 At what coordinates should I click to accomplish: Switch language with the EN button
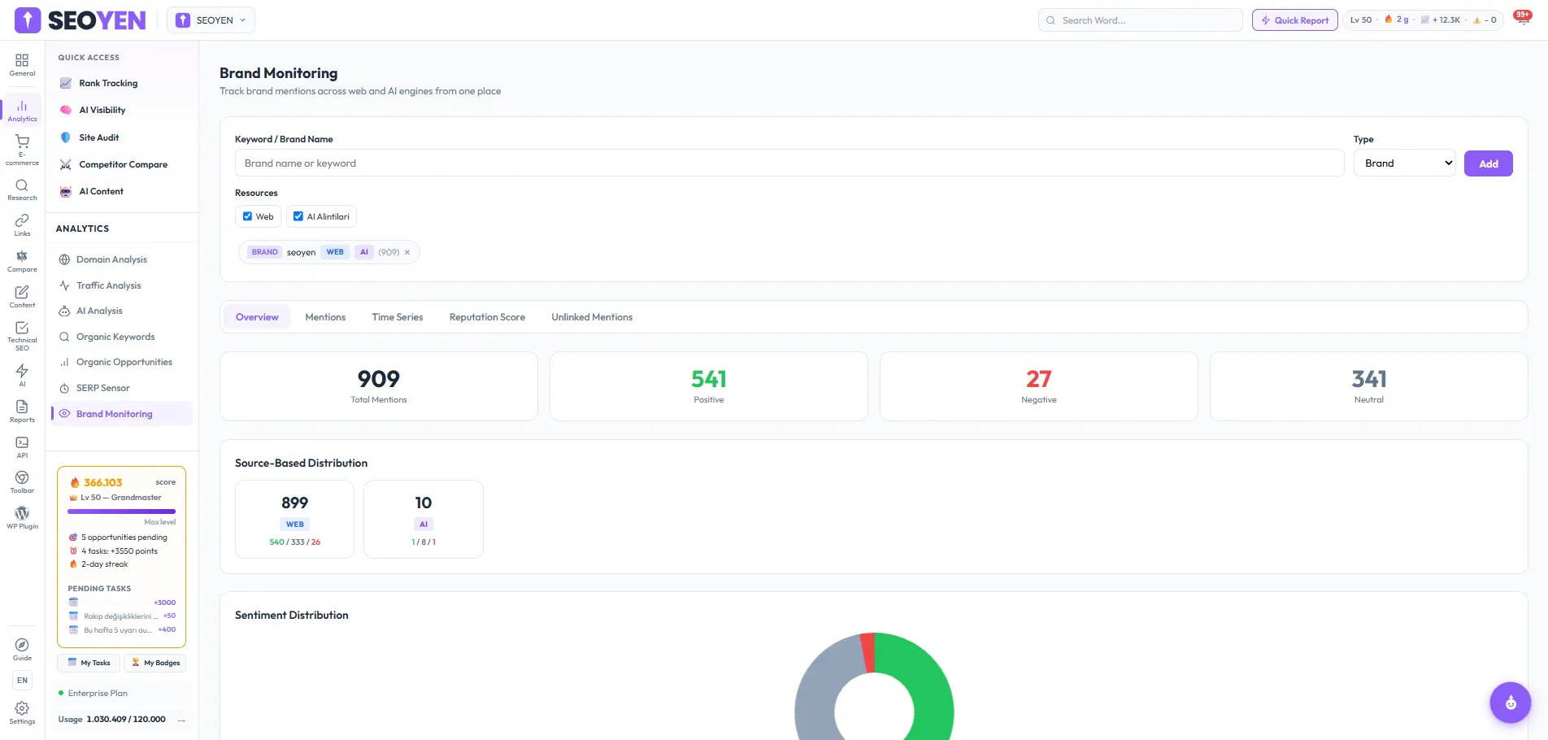[22, 681]
